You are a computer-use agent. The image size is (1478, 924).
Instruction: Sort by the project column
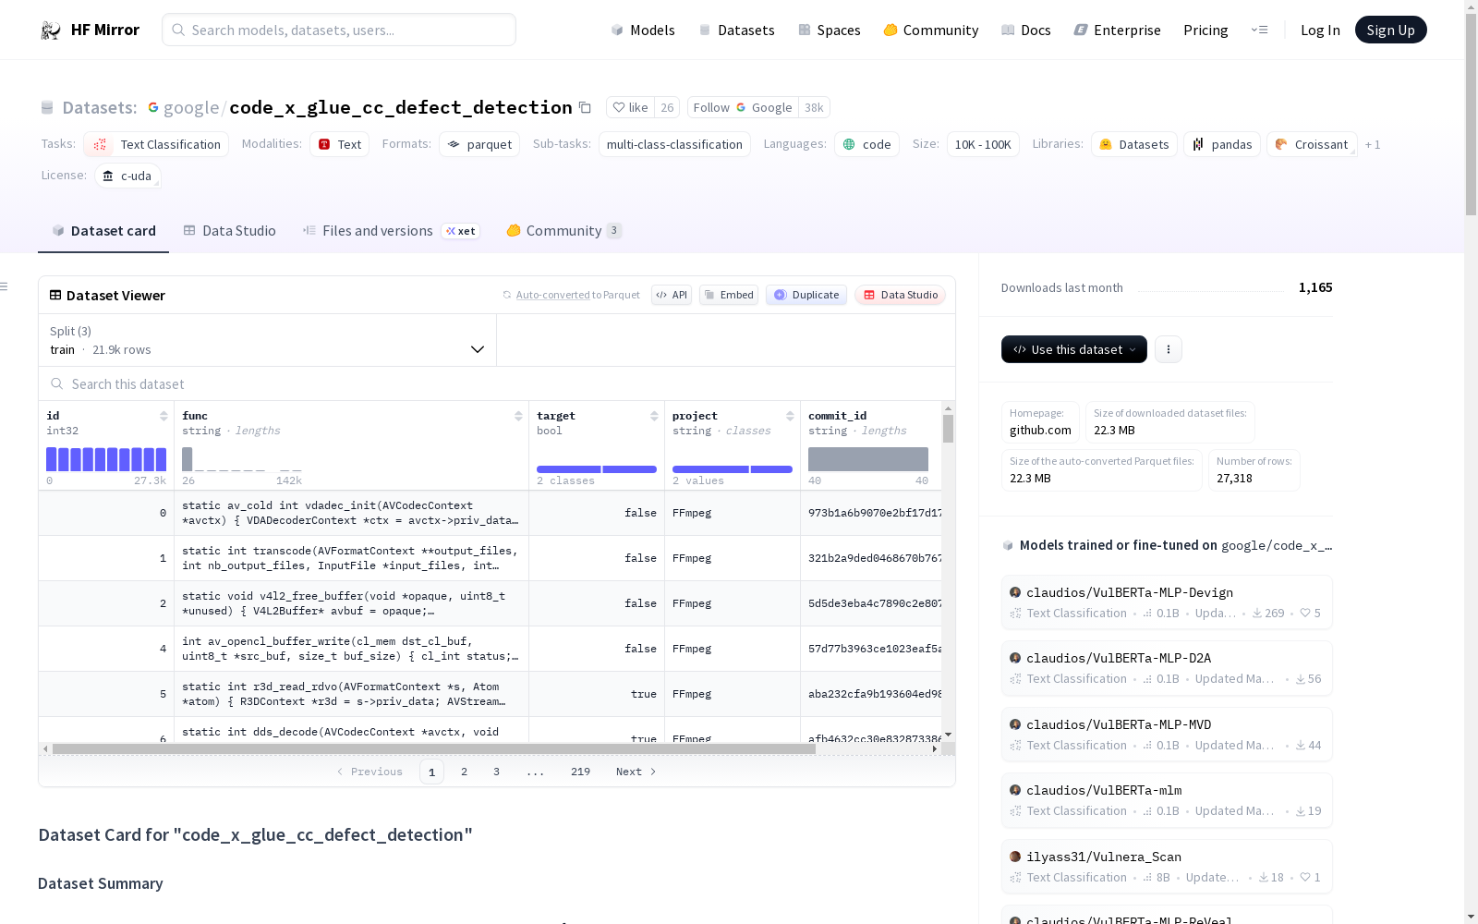click(790, 416)
